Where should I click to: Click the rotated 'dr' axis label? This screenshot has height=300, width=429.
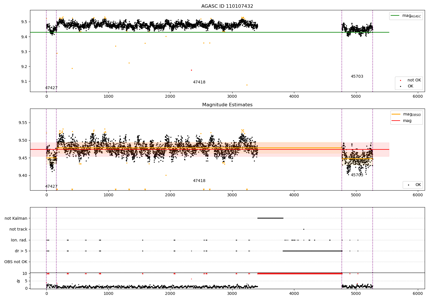(x=19, y=281)
